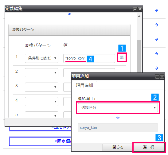Image resolution: width=168 pixels, height=155 pixels.
Task: Switch to the 項目追加 tab
Action: point(84,85)
